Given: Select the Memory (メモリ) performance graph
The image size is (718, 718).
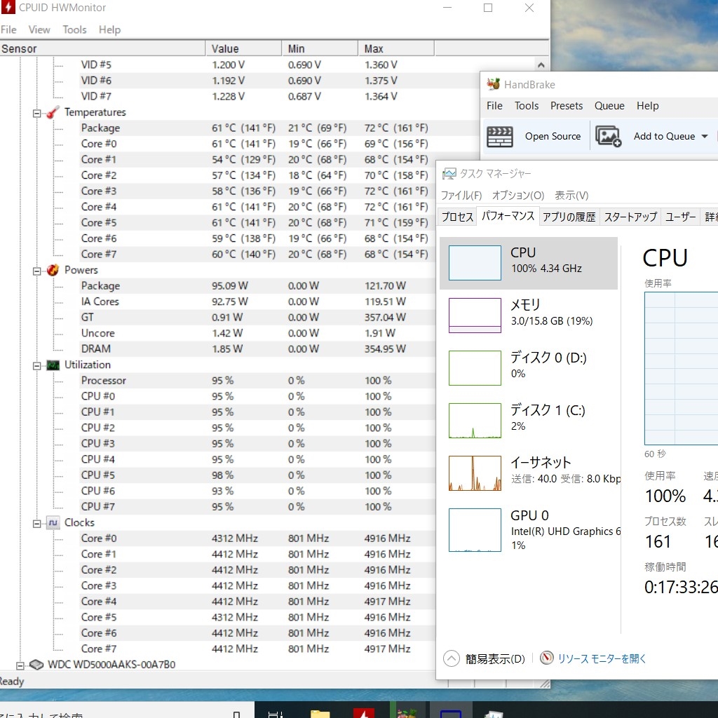Looking at the screenshot, I should click(x=475, y=315).
